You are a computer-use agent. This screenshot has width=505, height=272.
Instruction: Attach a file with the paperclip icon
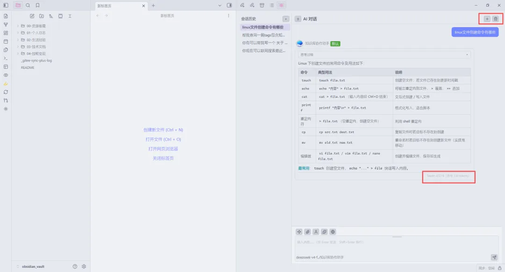click(308, 232)
